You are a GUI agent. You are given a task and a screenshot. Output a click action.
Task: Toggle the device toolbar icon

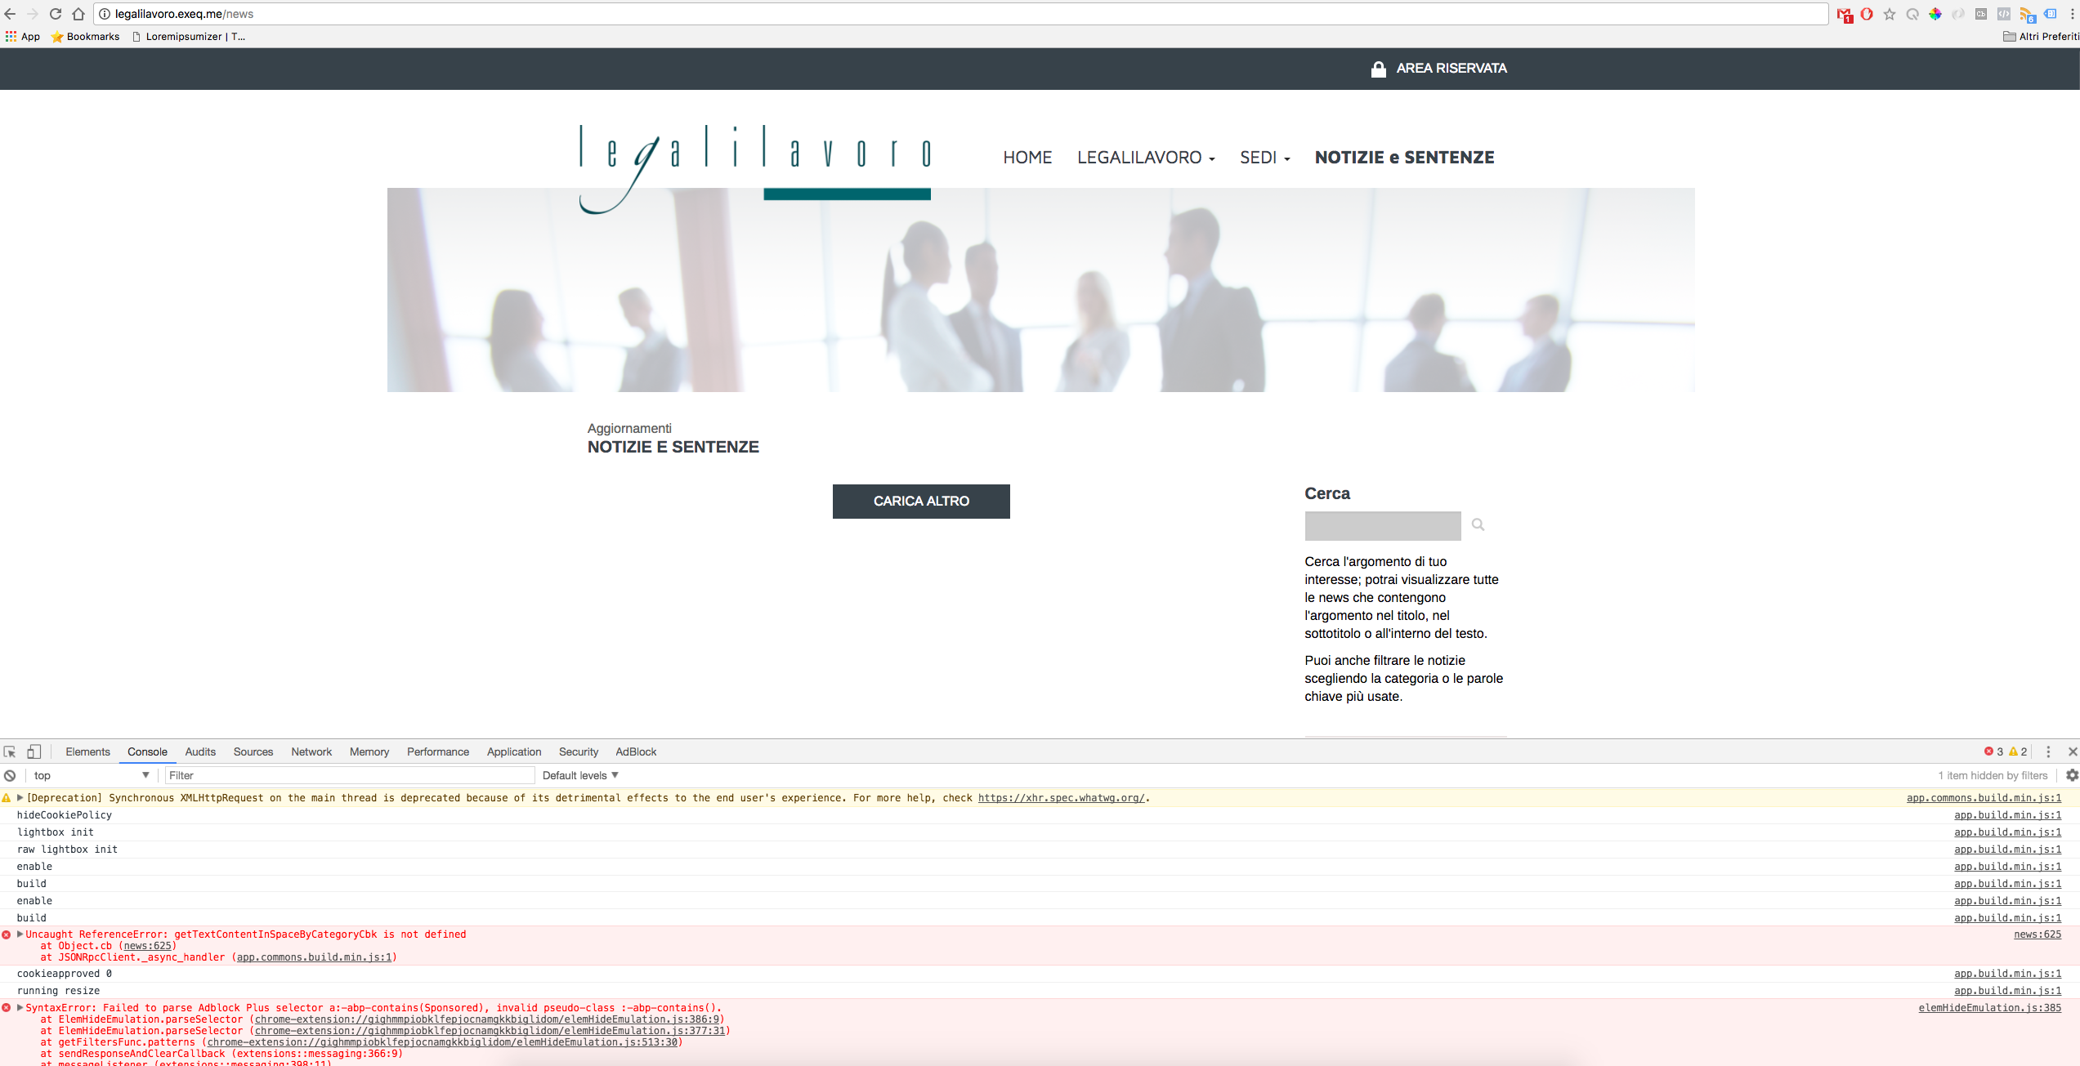pyautogui.click(x=34, y=752)
